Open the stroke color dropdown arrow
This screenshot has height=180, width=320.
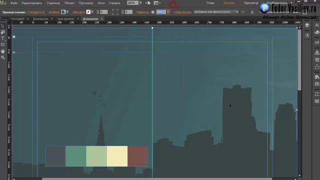pyautogui.click(x=92, y=12)
